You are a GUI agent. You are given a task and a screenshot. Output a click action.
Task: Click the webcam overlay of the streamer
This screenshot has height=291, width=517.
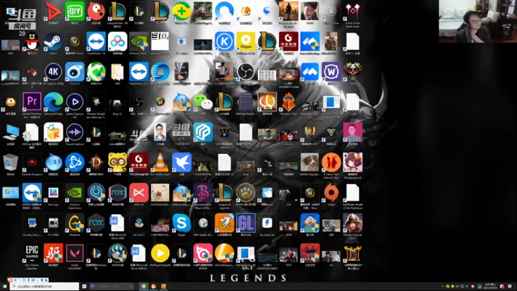coord(477,21)
